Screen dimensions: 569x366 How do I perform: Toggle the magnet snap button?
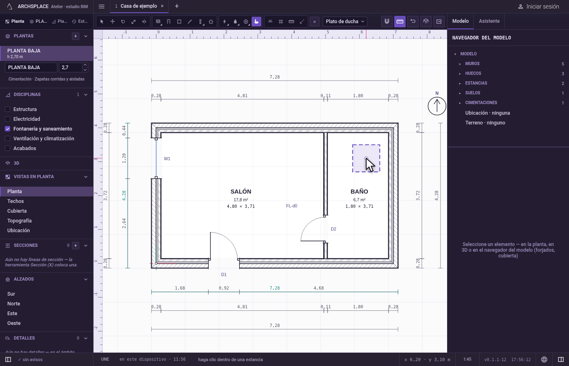coord(387,22)
